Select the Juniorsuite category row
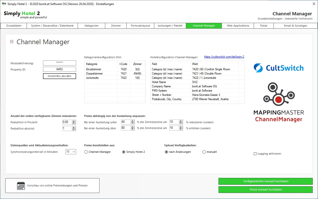318x199 pixels. [115, 78]
